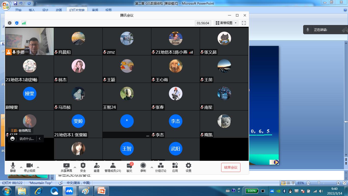The height and width of the screenshot is (196, 348).
Task: Open 设置 (Settings) gear in meeting toolbar
Action: pos(189,167)
